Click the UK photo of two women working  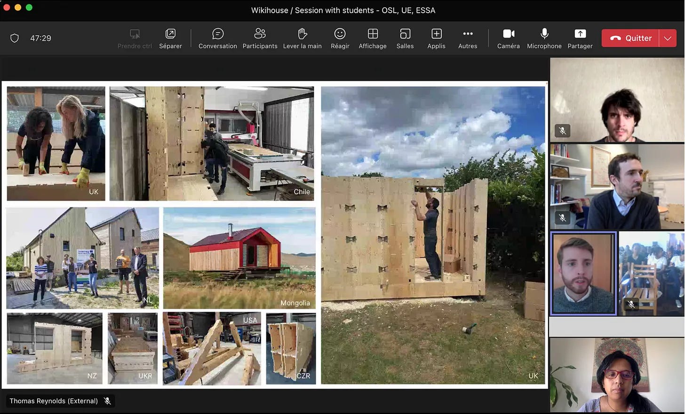[x=56, y=143]
